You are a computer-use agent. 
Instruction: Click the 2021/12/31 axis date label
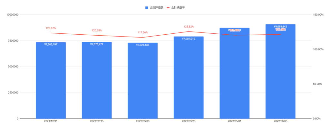pyautogui.click(x=51, y=122)
